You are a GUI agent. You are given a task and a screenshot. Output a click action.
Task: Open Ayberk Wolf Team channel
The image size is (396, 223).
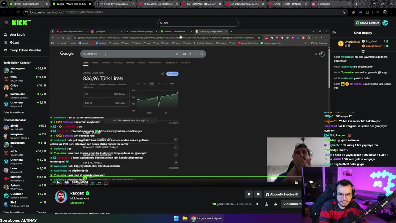tap(25, 187)
